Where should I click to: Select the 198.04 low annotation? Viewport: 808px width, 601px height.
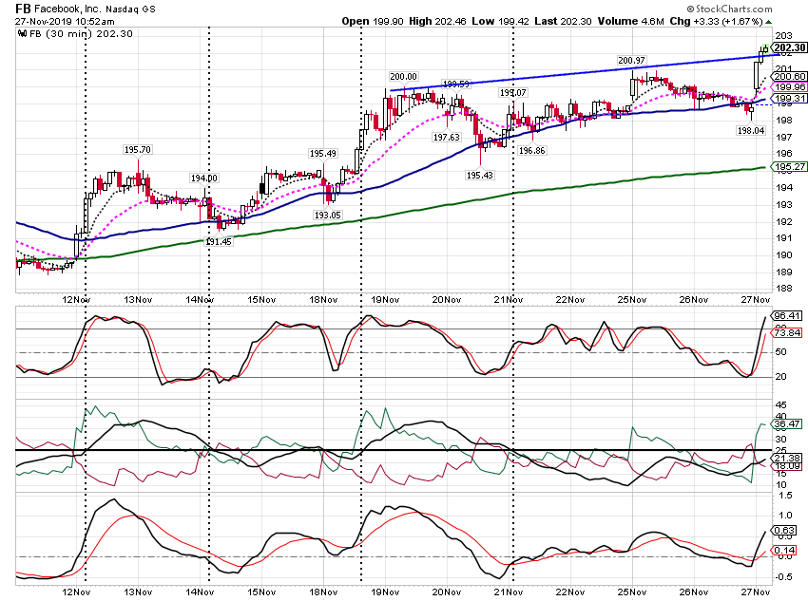(x=751, y=131)
